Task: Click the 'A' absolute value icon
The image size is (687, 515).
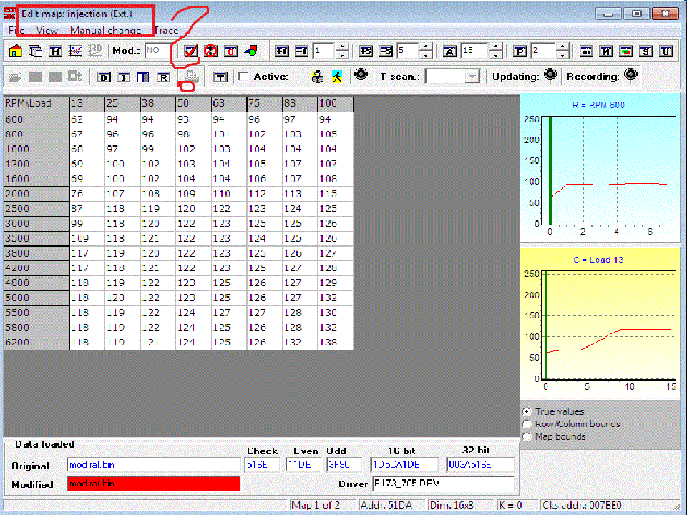Action: tap(449, 51)
